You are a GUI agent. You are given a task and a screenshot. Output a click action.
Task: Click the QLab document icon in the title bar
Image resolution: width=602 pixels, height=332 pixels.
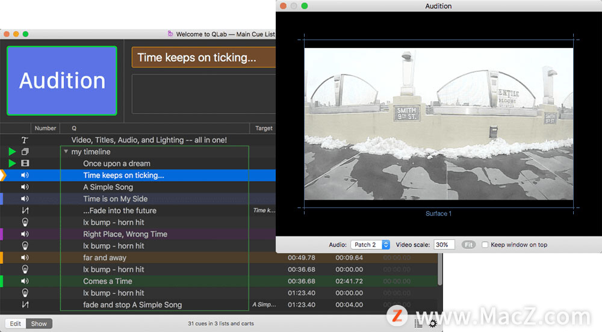170,34
